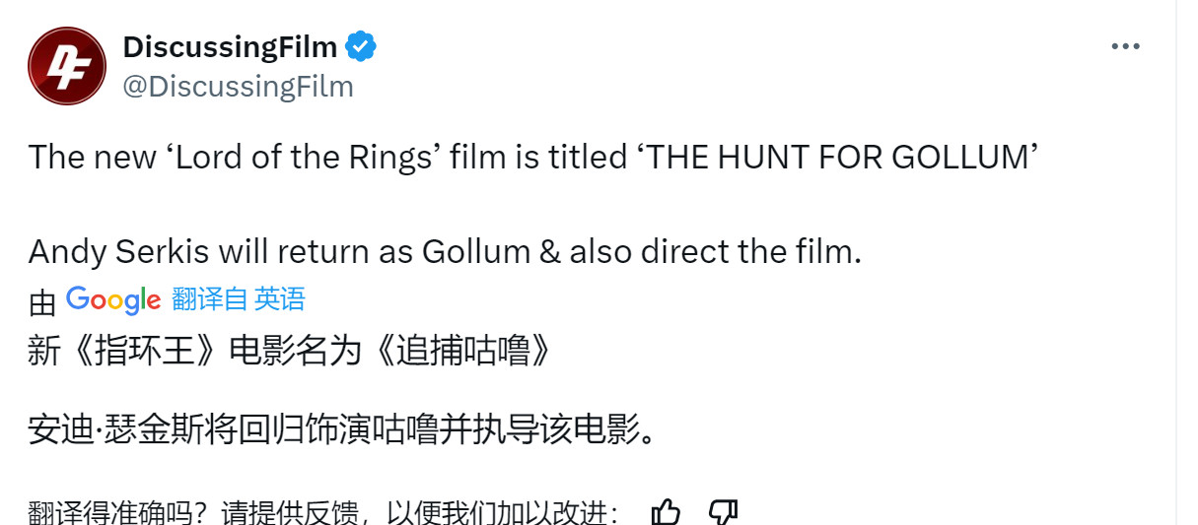The height and width of the screenshot is (525, 1198).
Task: Click the 《追捕咕噜》 translated title
Action: pos(463,351)
